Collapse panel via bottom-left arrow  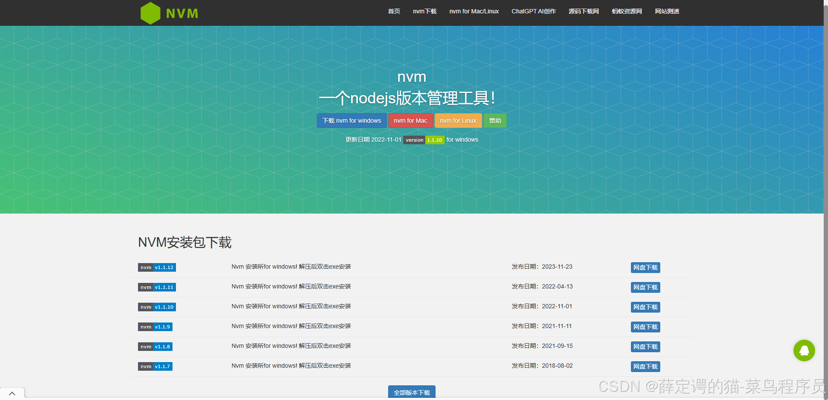[x=12, y=393]
